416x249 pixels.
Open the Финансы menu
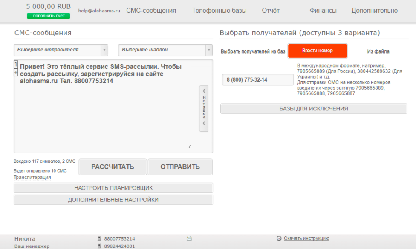click(x=323, y=11)
